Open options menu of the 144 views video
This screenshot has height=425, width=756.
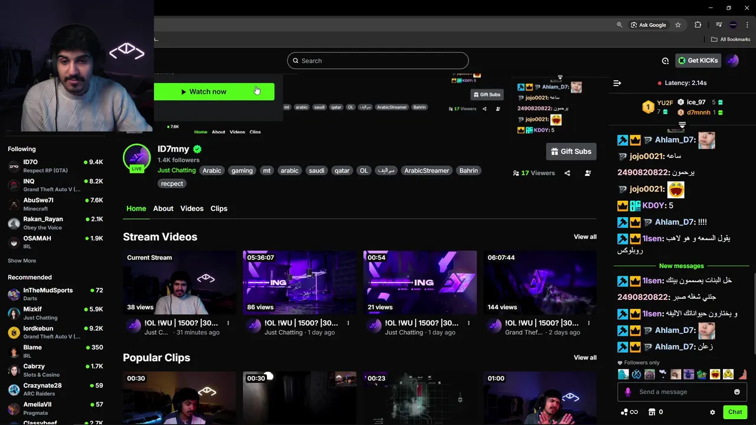point(588,323)
